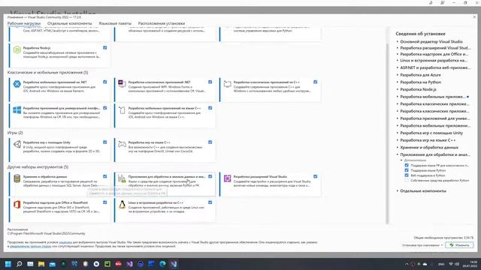Click the data science applications chart icon

click(122, 178)
